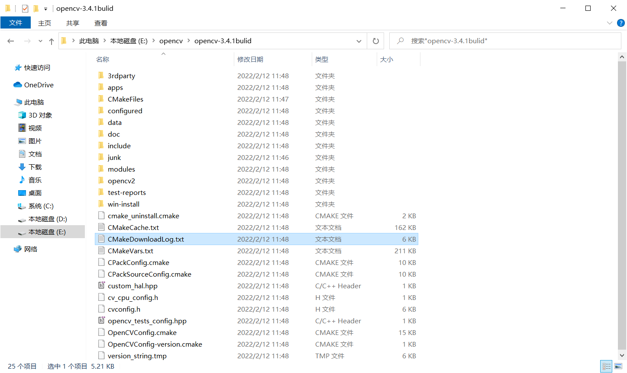The image size is (627, 373).
Task: Open the 下载 folder from the sidebar
Action: (x=34, y=167)
